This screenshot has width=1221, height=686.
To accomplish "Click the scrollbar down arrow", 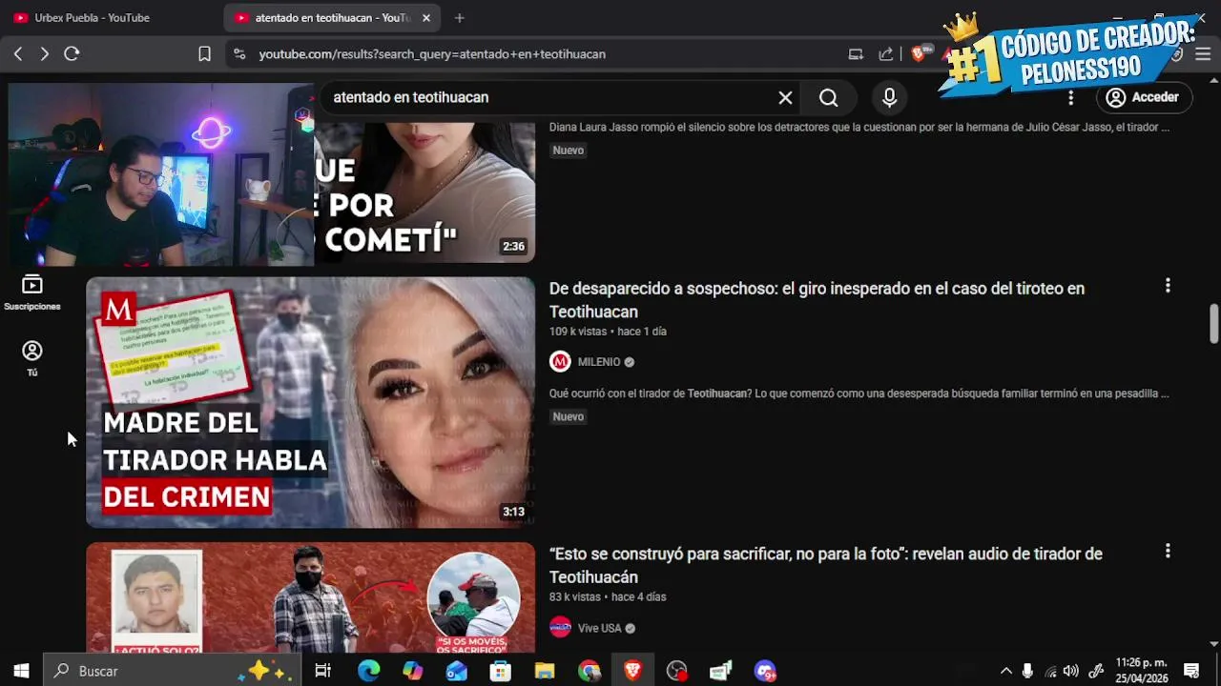I will coord(1213,645).
